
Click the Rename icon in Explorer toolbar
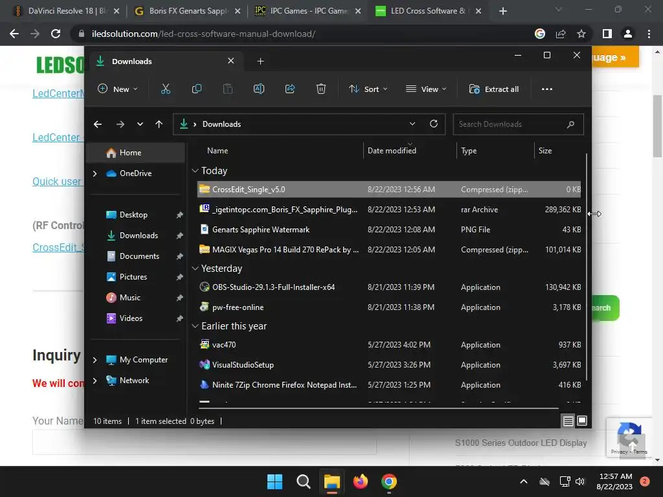(259, 89)
